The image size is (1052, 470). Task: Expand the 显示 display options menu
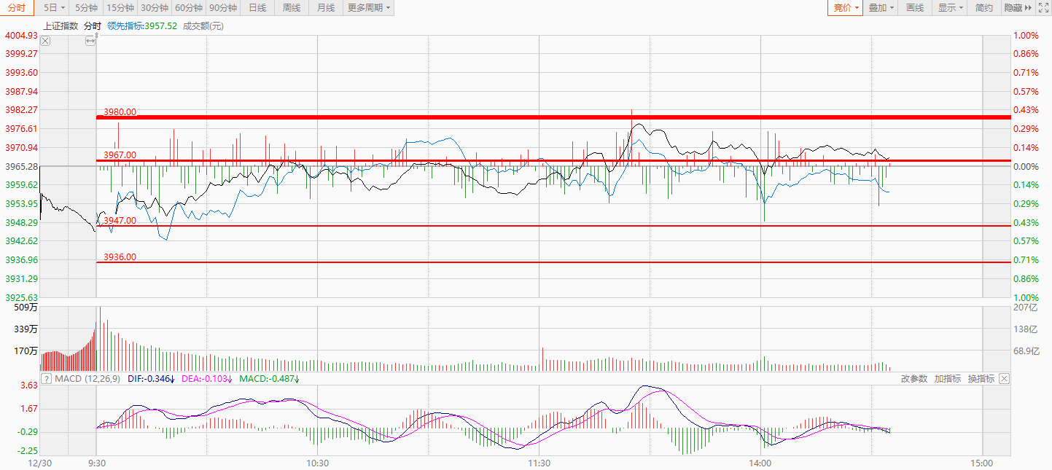point(951,8)
